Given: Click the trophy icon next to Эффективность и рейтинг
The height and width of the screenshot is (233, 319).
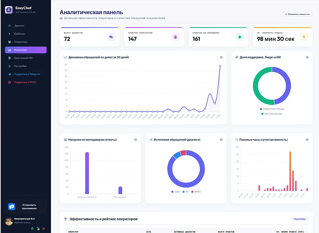Looking at the screenshot, I should (65, 219).
